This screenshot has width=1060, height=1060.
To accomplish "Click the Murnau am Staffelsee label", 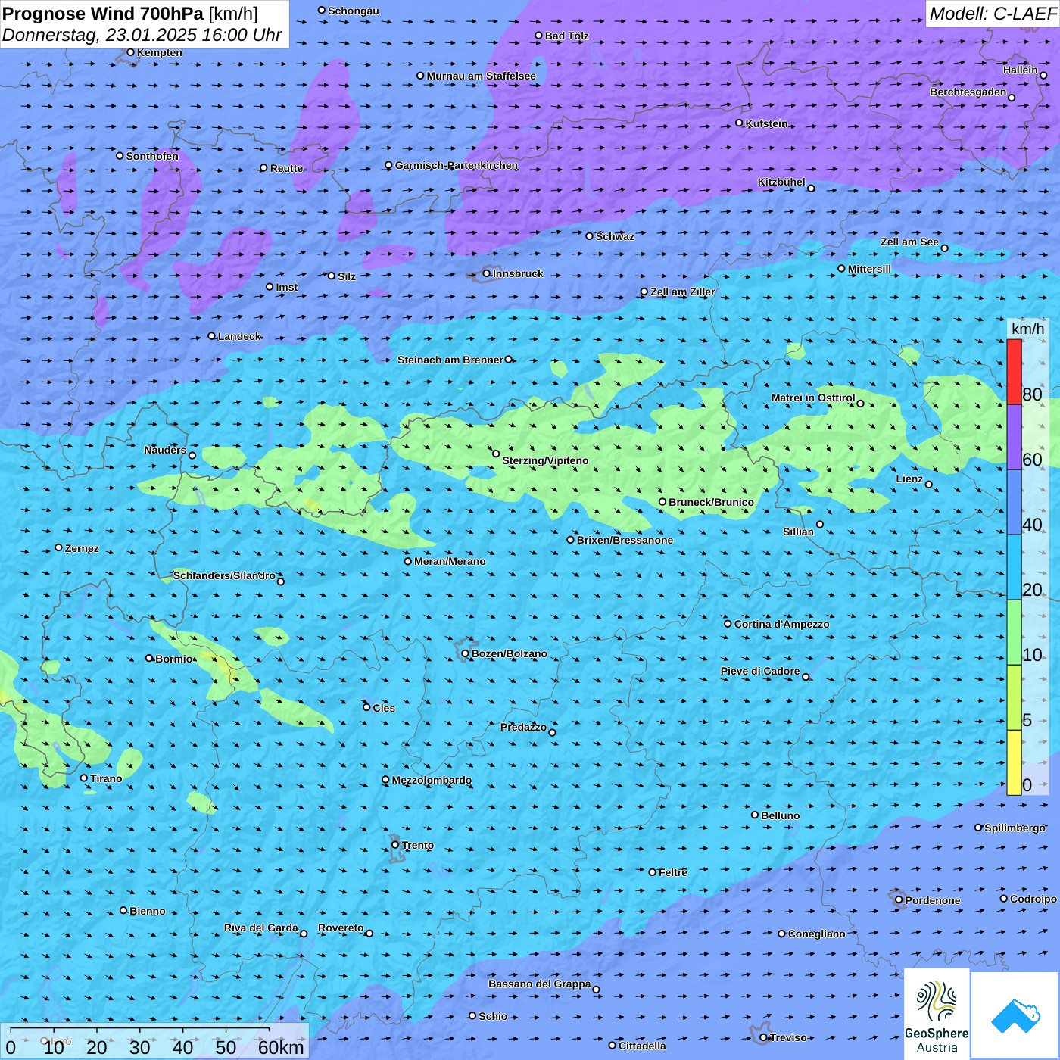I will click(482, 76).
